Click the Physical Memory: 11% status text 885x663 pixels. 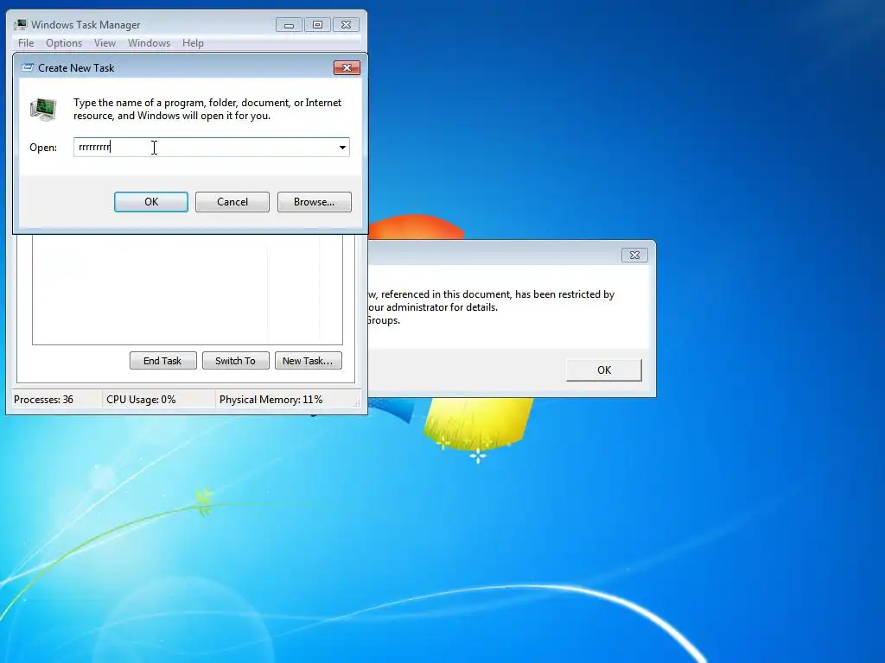click(x=271, y=399)
